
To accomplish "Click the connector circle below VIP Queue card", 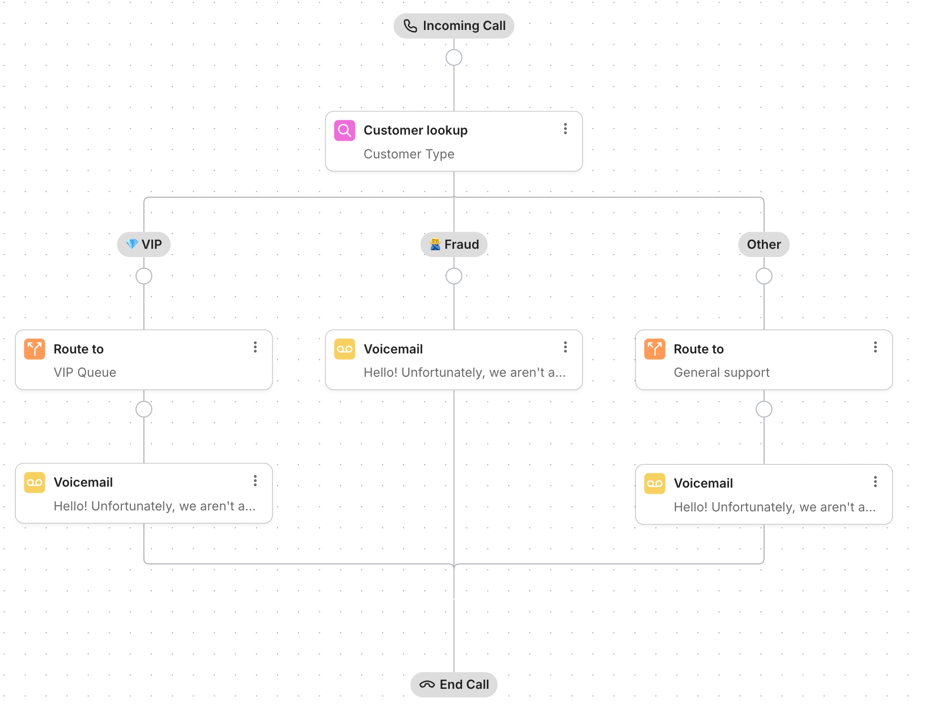I will click(x=144, y=409).
